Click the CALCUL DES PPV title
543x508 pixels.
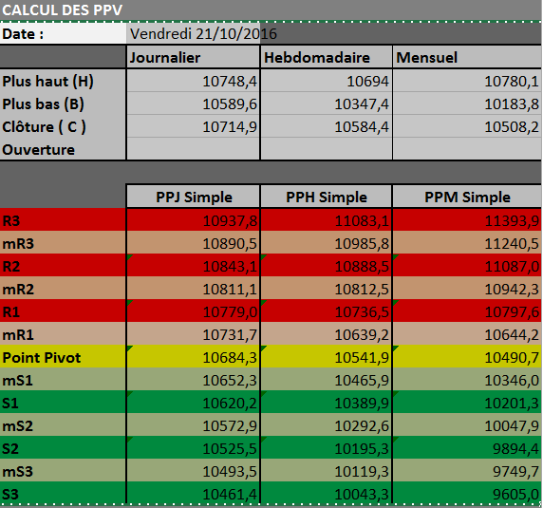[63, 10]
